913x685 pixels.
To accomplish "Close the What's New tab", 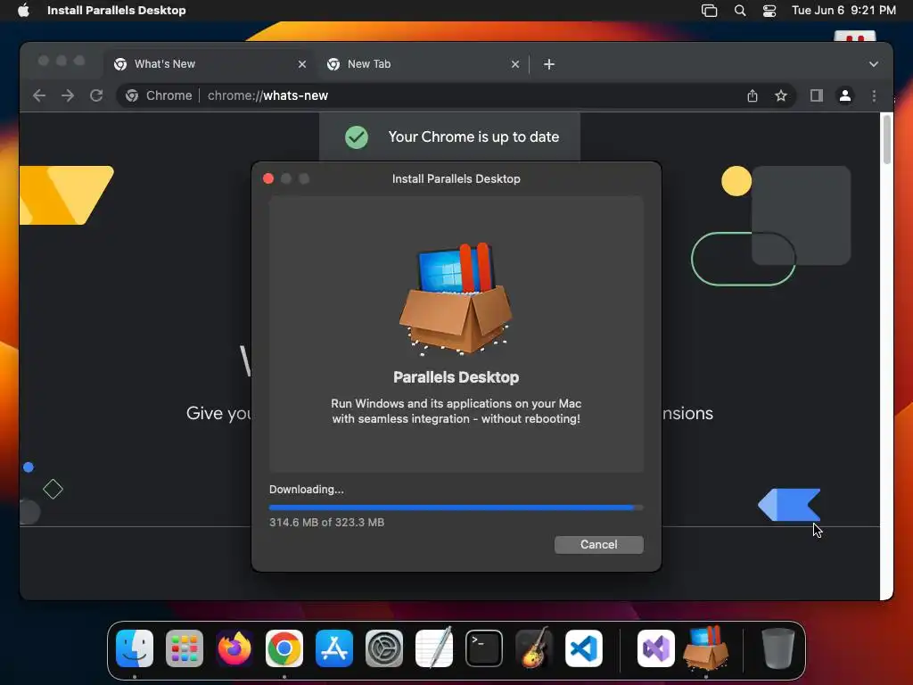I will 302,64.
